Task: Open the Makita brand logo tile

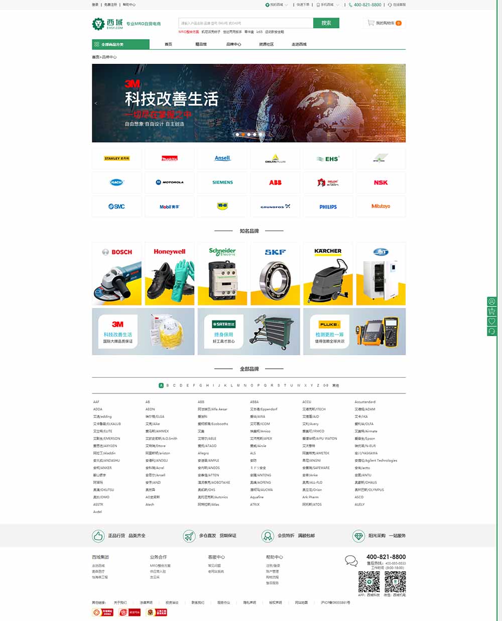Action: [x=170, y=158]
